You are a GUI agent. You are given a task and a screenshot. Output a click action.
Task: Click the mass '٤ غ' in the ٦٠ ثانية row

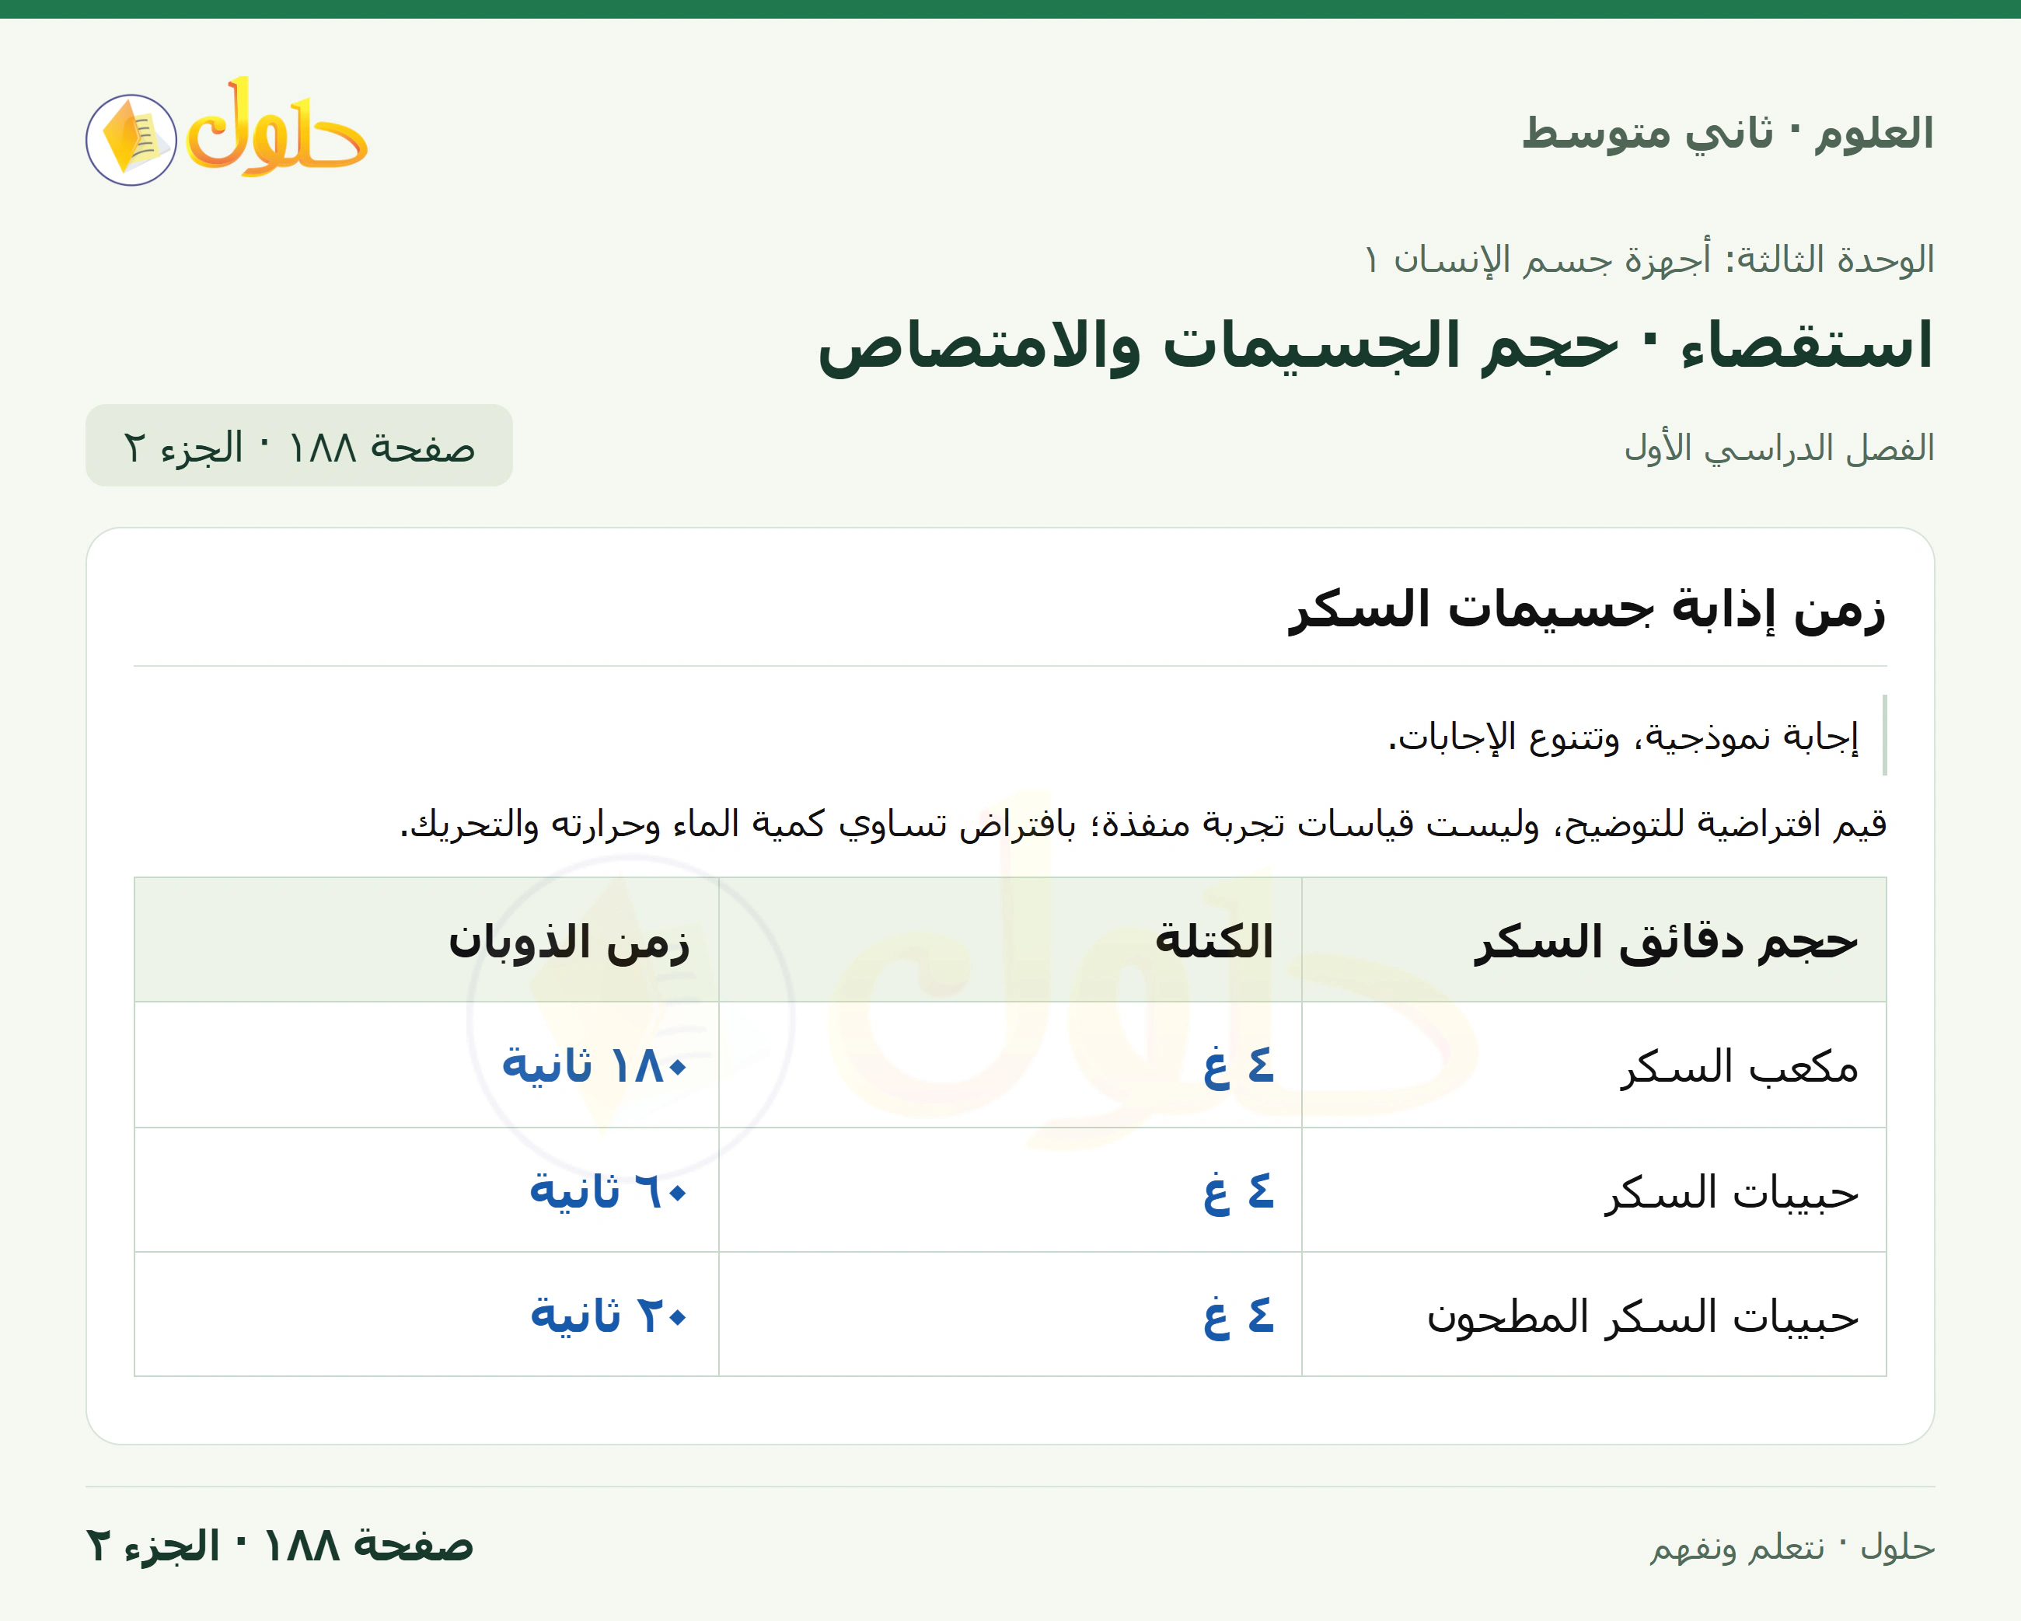(1238, 1192)
